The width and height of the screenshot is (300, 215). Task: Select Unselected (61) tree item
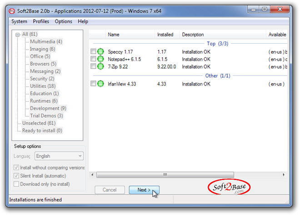click(x=39, y=123)
